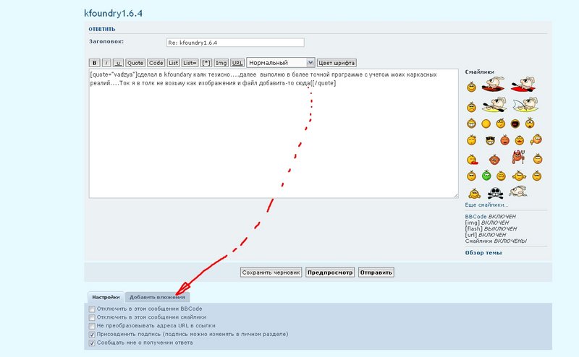Insert a Code BBCode tag

pyautogui.click(x=156, y=63)
